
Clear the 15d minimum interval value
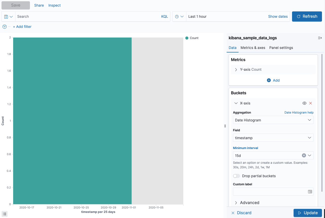(x=304, y=155)
